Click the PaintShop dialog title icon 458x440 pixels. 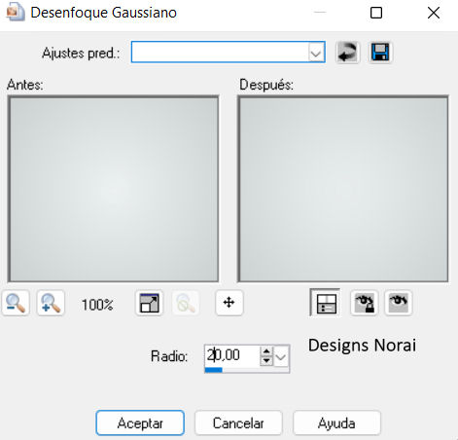coord(16,13)
